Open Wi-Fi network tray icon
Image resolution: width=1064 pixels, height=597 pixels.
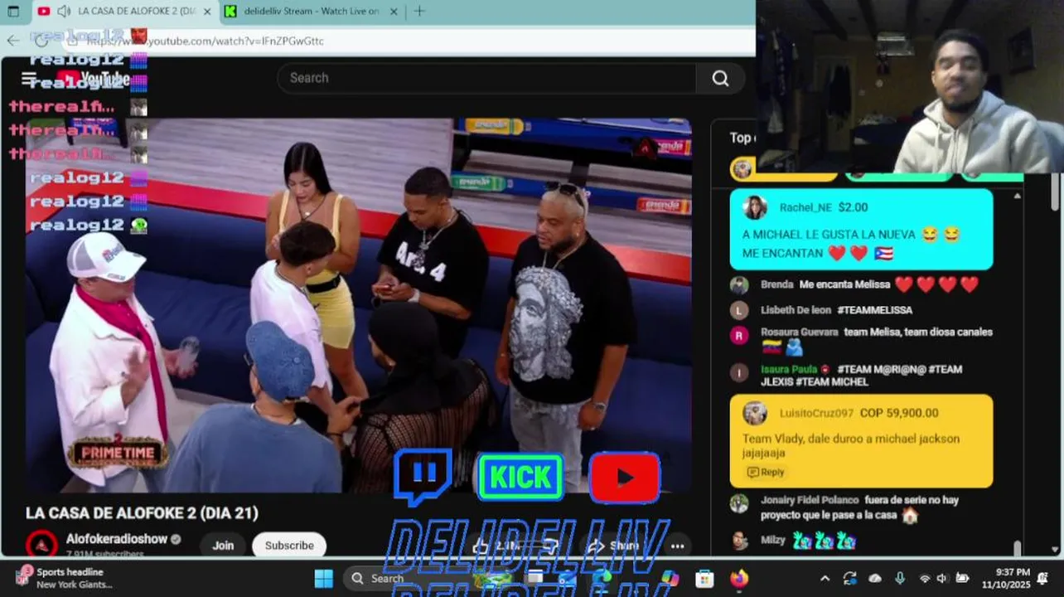(925, 578)
